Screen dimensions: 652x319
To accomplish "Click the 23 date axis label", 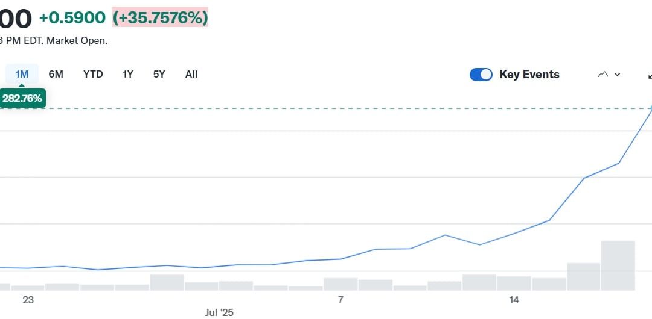I will pos(28,300).
